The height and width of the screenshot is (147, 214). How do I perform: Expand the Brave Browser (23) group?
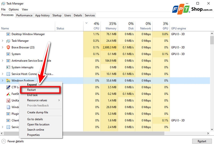(x=2, y=47)
